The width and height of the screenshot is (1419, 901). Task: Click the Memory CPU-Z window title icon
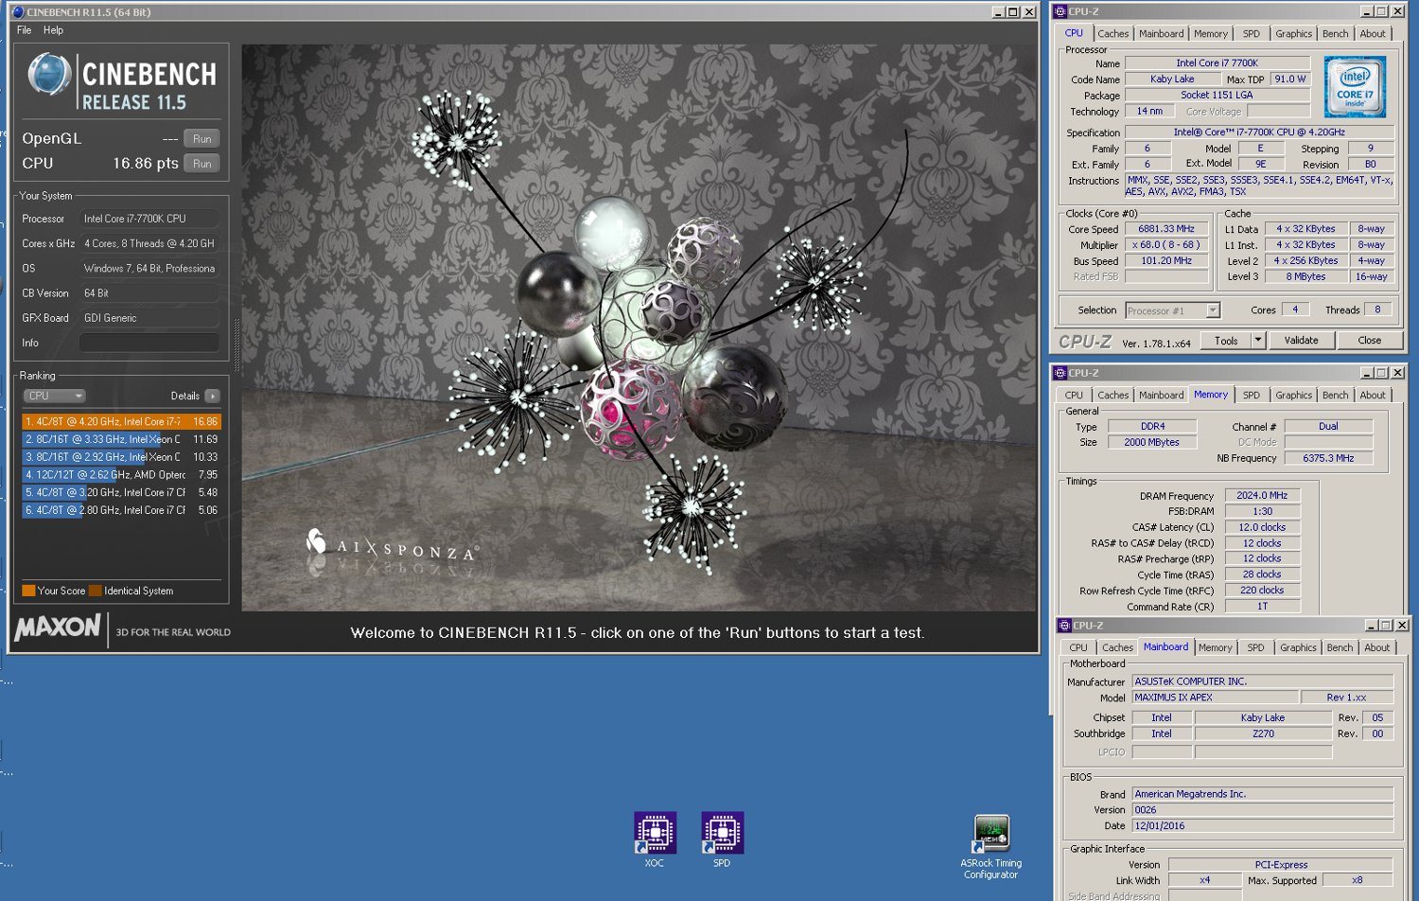(1060, 373)
